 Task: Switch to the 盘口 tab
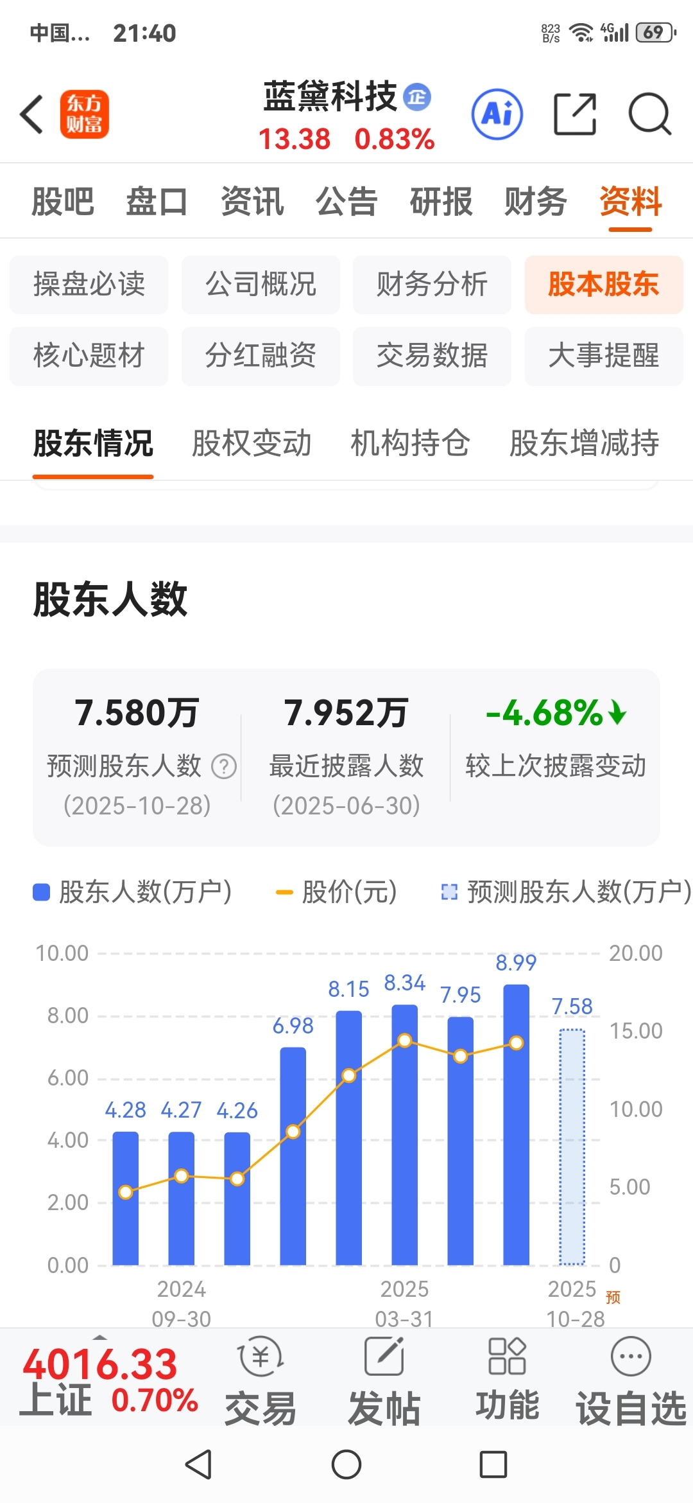(157, 202)
